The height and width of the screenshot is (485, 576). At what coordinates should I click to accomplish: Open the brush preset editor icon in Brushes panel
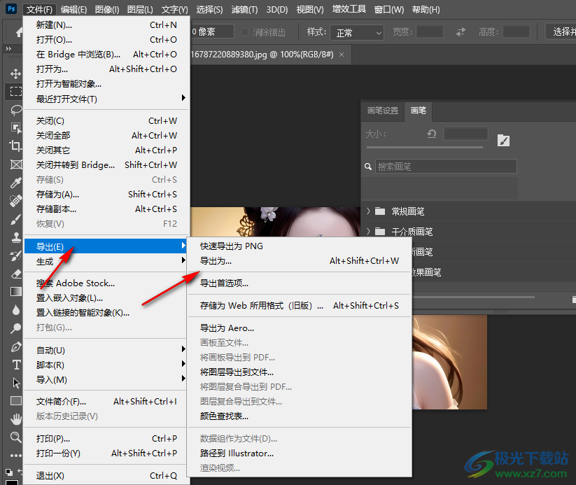coord(503,140)
